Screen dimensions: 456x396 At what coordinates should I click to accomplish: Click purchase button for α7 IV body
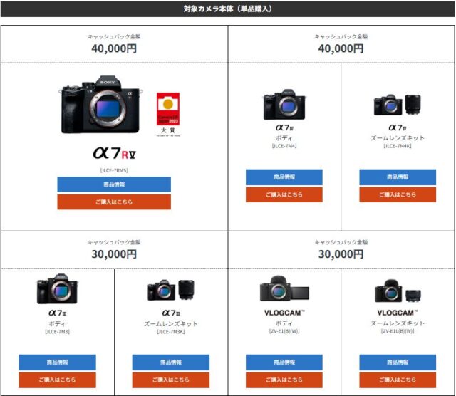coord(284,194)
